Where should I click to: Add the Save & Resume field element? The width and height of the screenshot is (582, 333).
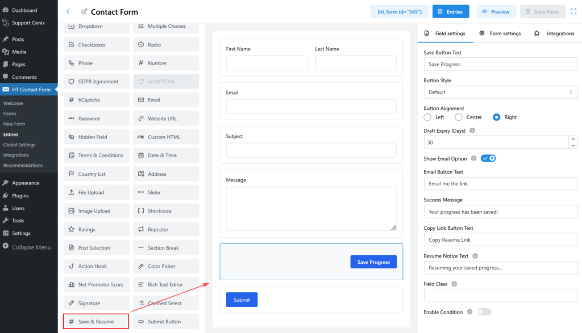tap(96, 322)
